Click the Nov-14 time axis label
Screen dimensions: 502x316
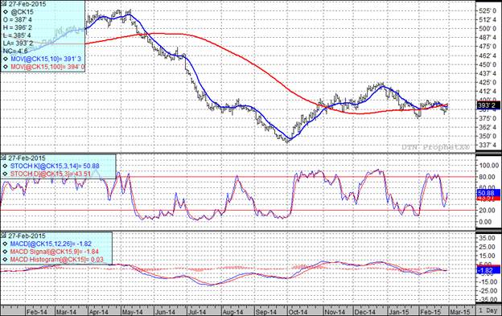tap(335, 311)
